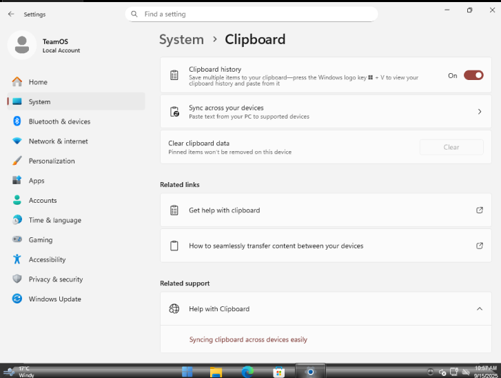Click the blank clipboard icon beside transfer content
Viewport: 501px width, 378px height.
click(174, 246)
